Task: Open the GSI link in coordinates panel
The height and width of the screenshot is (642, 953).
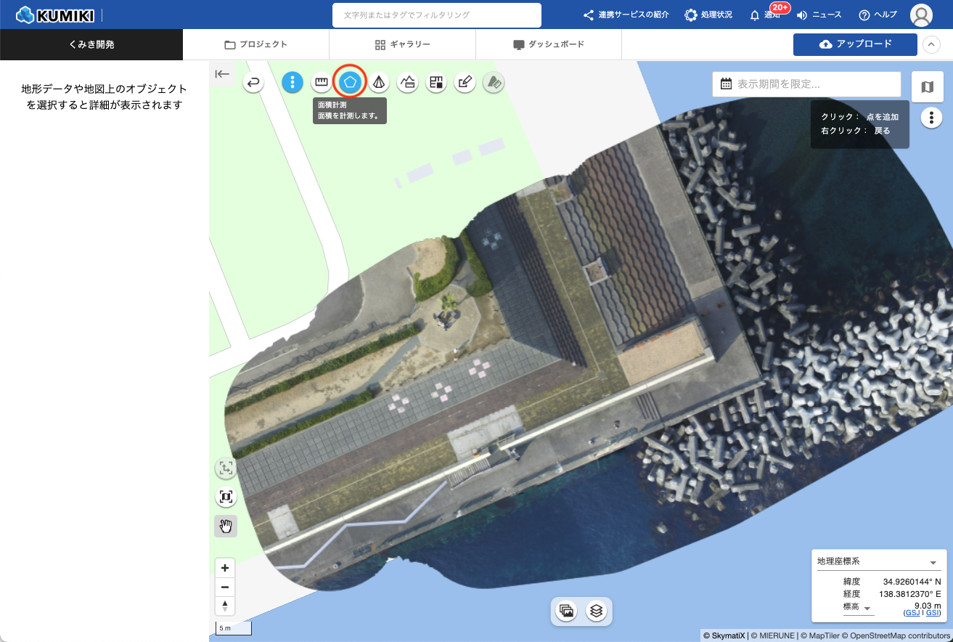Action: [933, 613]
